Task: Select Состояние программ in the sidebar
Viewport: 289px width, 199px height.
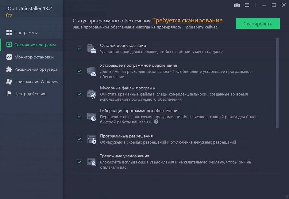Action: point(32,45)
